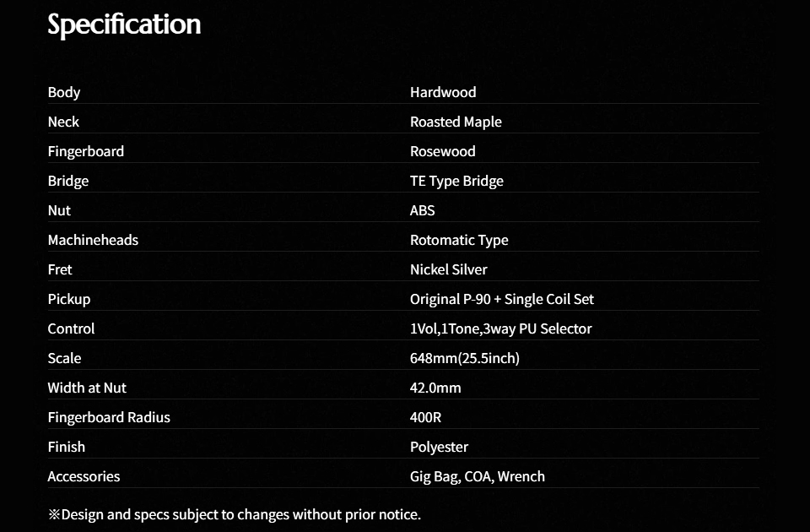Click the Polyester finish value
The width and height of the screenshot is (810, 532).
[439, 447]
